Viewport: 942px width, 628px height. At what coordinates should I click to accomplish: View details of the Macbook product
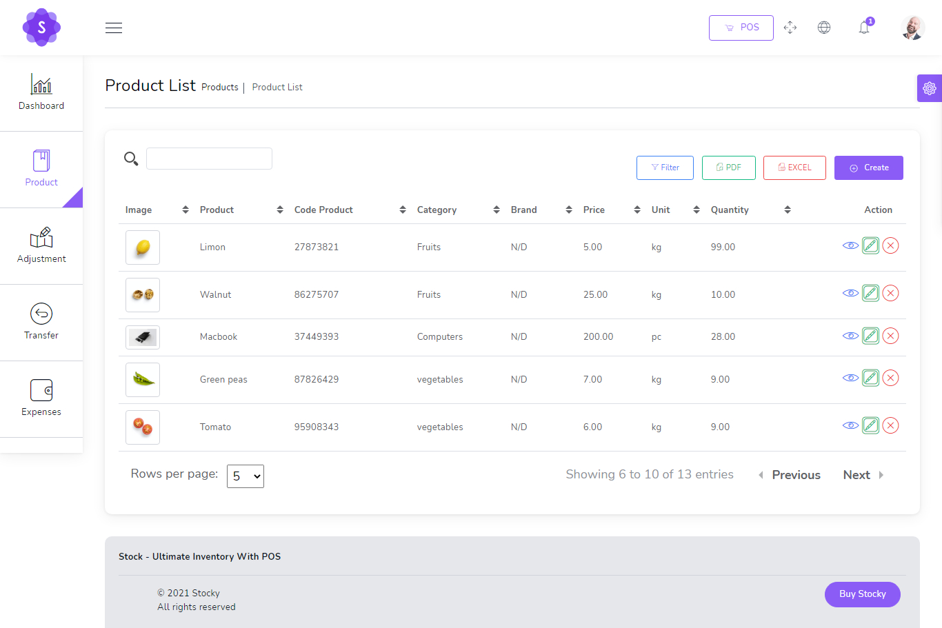[850, 336]
